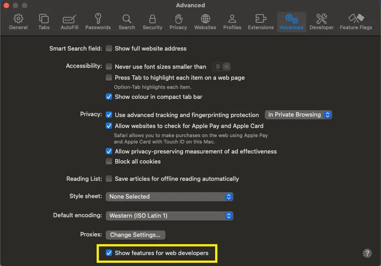Open Extensions settings pane
Screen dimensions: 381x266
(x=261, y=21)
